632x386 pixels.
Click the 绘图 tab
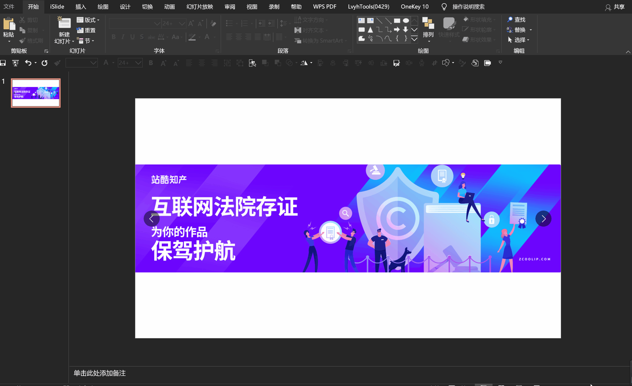click(x=103, y=7)
